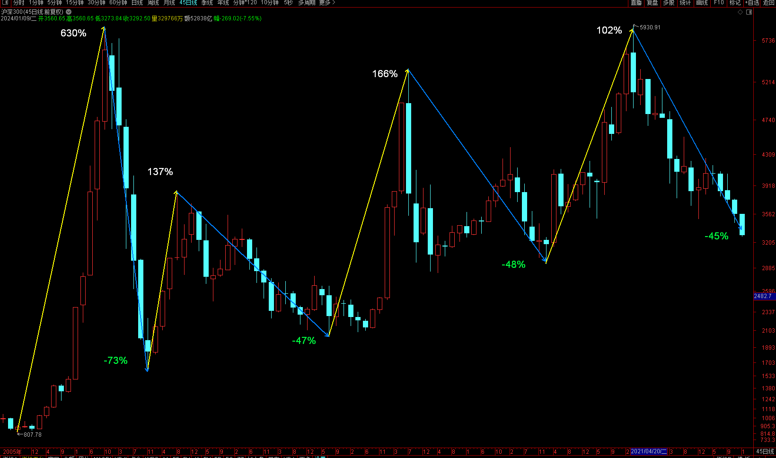
Task: Click the 标记 mark button
Action: click(x=735, y=2)
